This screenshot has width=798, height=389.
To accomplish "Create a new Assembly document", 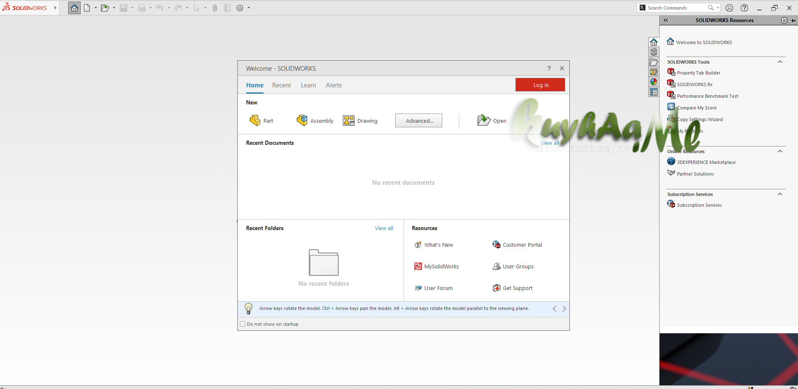I will 315,121.
